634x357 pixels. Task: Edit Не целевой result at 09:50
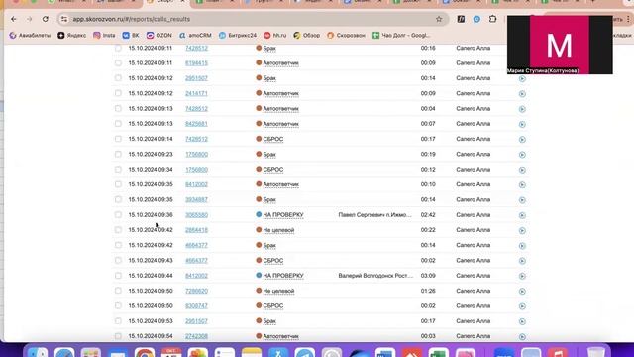(278, 291)
